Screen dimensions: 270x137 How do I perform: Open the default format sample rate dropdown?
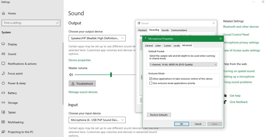click(183, 64)
